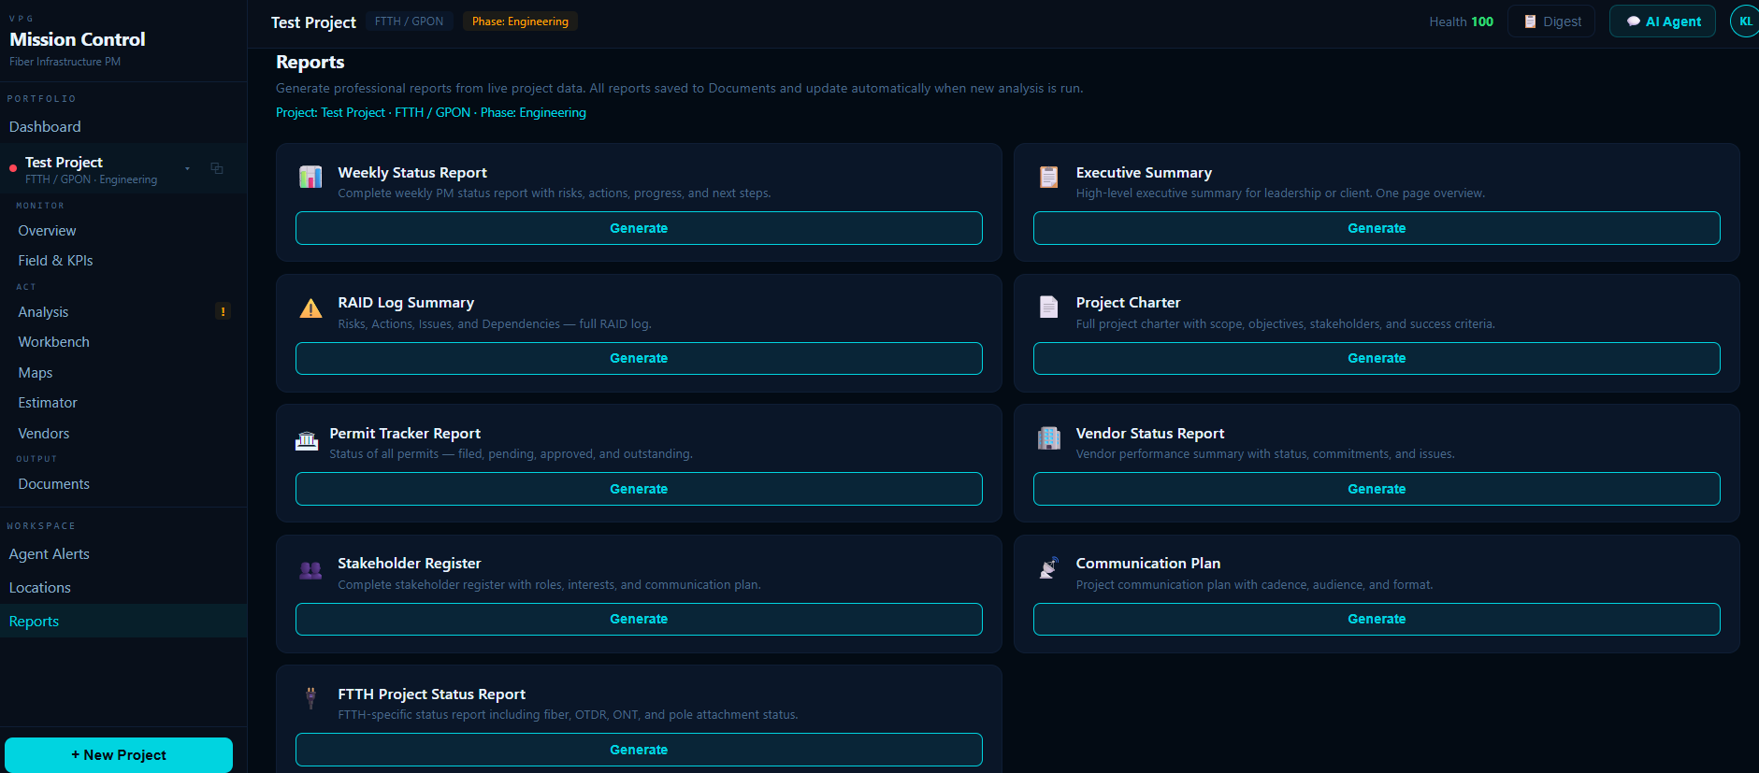Open the Digest button

tap(1552, 21)
